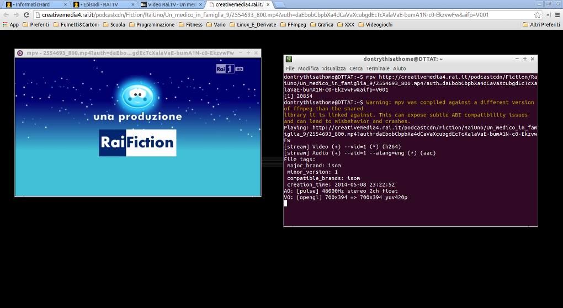Minimize the terminal window
The image size is (563, 308).
(x=517, y=59)
